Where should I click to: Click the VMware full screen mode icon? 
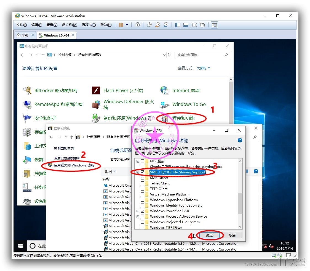point(194,25)
